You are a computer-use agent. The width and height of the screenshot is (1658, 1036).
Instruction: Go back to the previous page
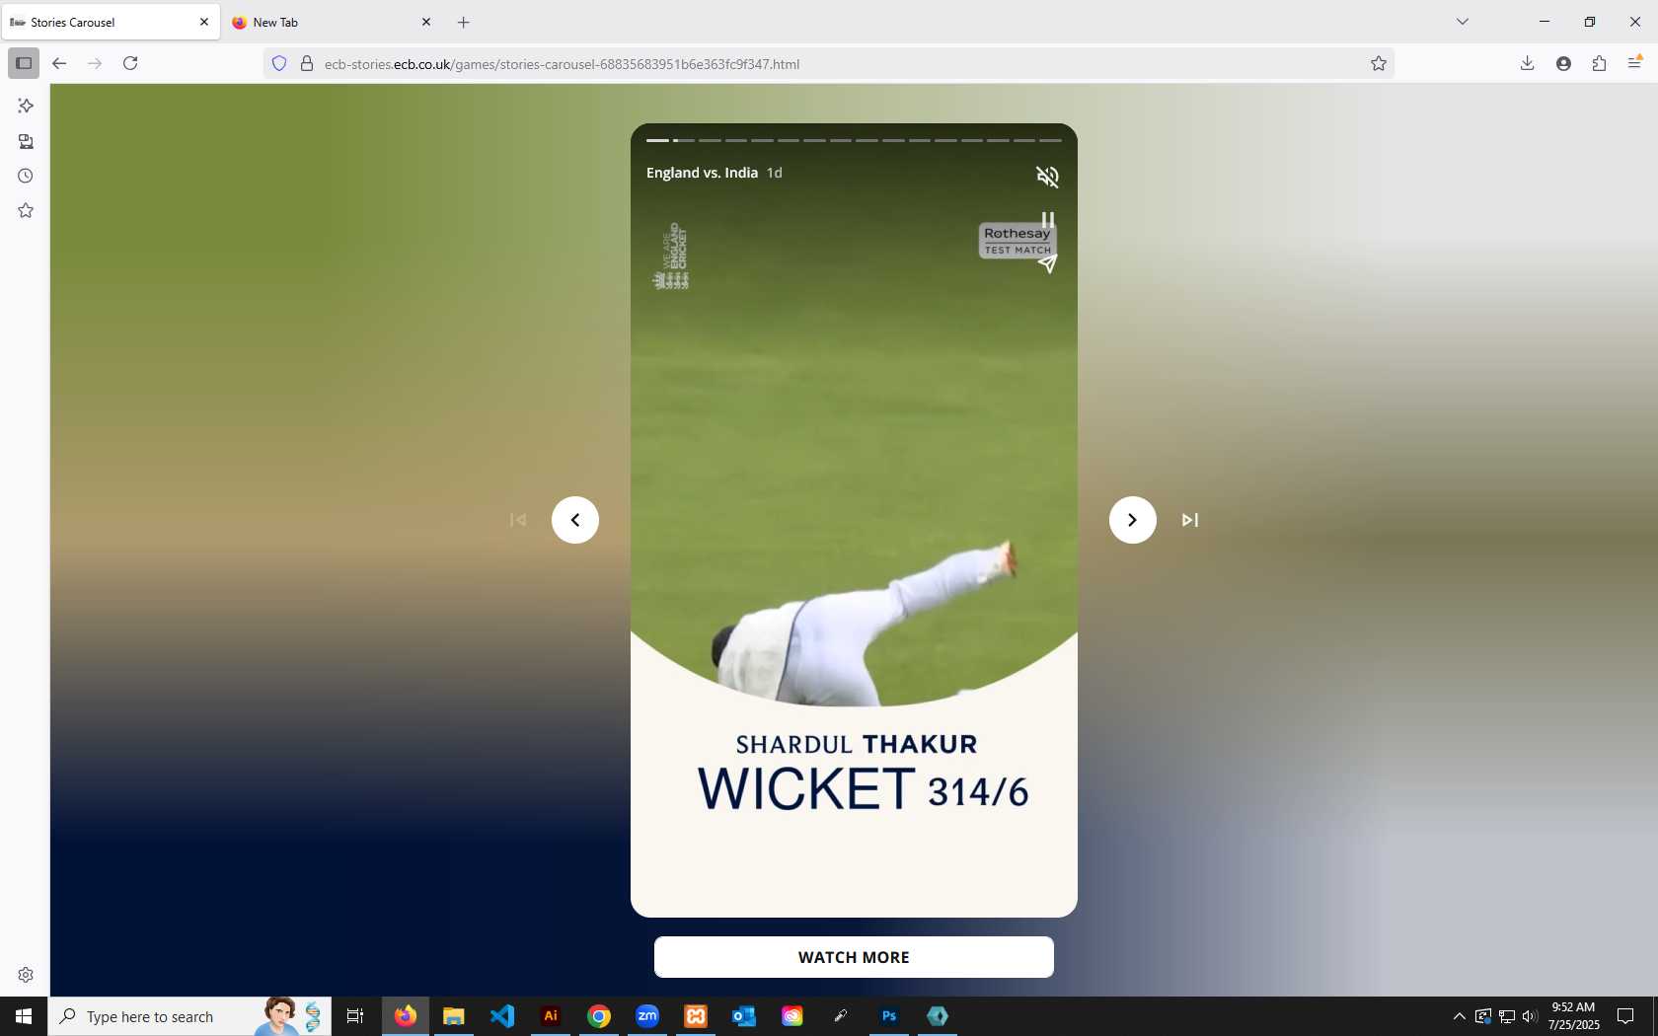[59, 63]
